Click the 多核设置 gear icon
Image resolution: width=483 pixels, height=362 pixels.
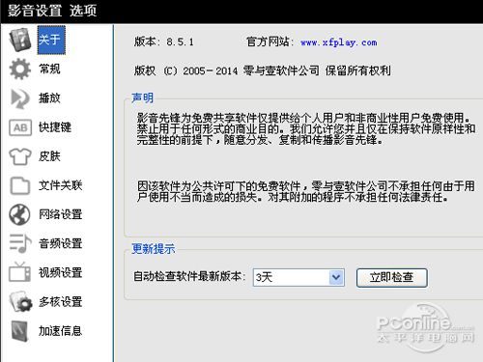[x=20, y=302]
